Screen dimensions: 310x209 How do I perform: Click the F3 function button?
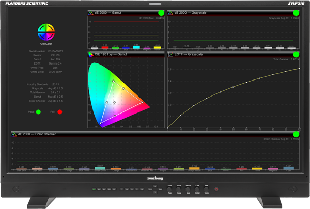132,189
